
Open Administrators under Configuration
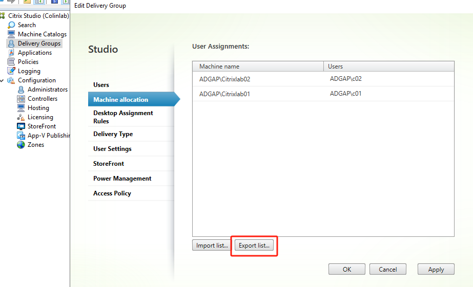pyautogui.click(x=47, y=90)
